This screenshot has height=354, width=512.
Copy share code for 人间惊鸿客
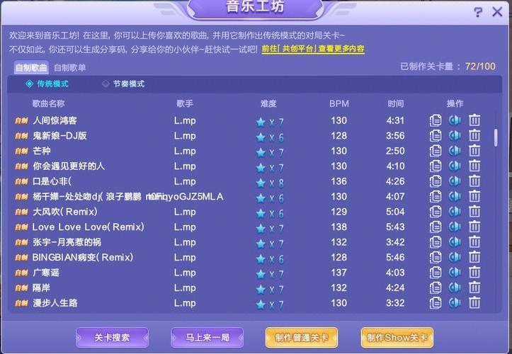[x=436, y=120]
